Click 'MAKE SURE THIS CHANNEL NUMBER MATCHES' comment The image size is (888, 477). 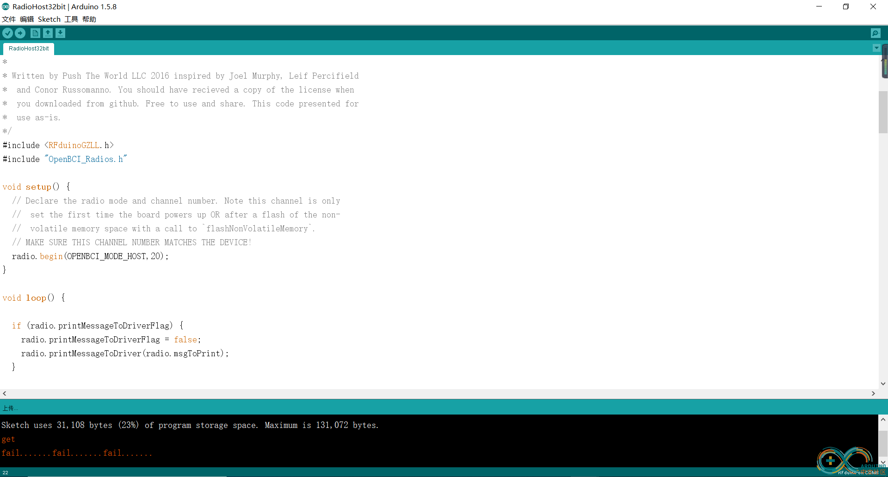132,242
